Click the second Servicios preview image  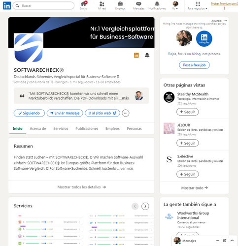click(121, 230)
